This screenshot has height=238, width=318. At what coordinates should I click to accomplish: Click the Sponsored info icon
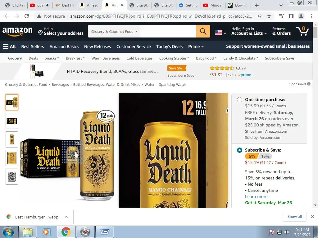(309, 84)
